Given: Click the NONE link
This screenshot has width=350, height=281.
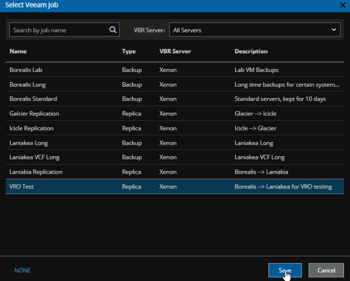Looking at the screenshot, I should pos(22,270).
